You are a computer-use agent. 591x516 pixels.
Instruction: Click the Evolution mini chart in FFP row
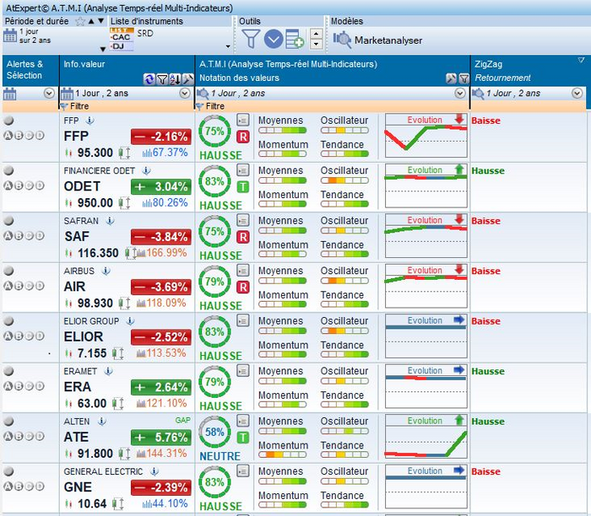tap(426, 136)
